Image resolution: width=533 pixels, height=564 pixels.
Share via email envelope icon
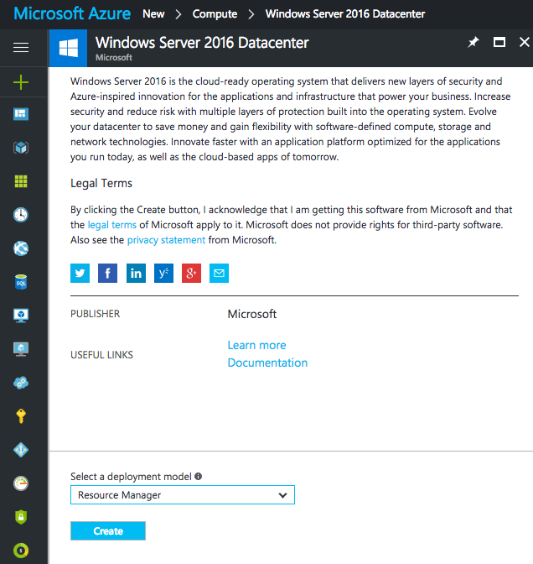pyautogui.click(x=219, y=273)
